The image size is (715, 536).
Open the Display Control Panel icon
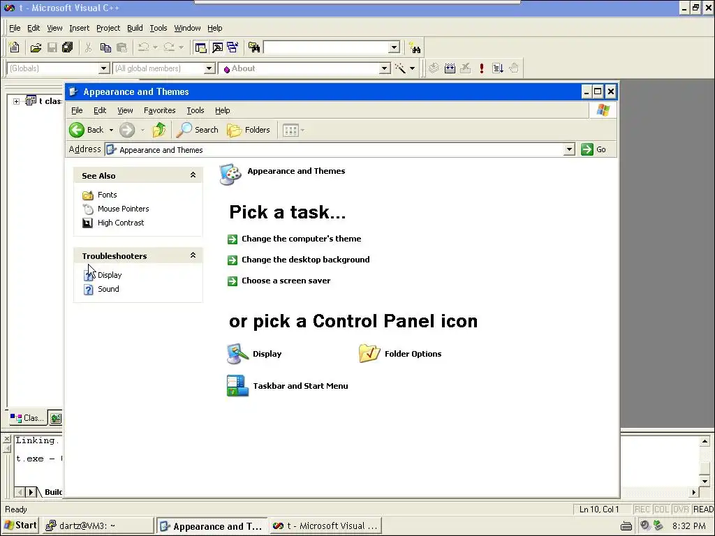coord(254,354)
